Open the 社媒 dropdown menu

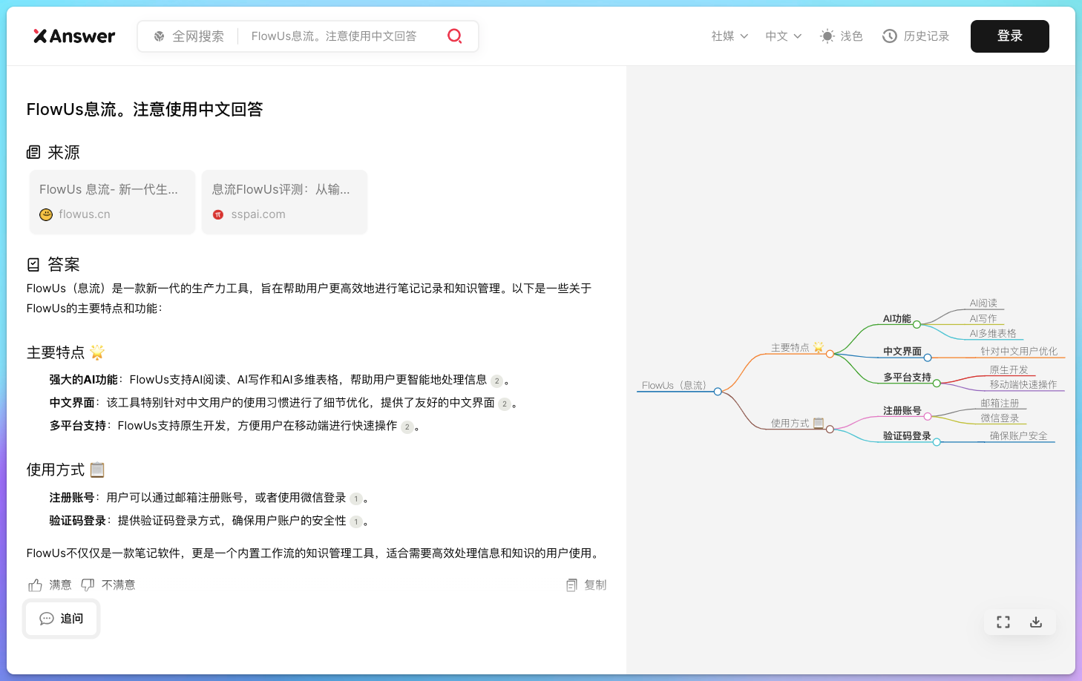click(x=729, y=36)
